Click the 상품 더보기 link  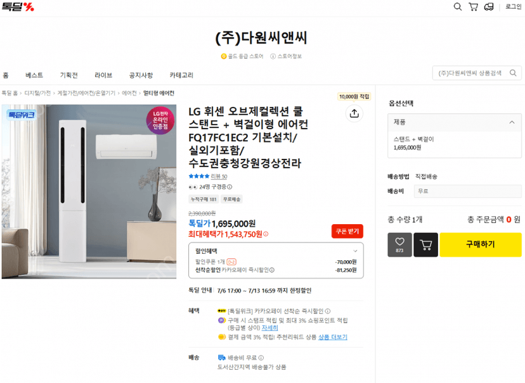click(x=333, y=337)
